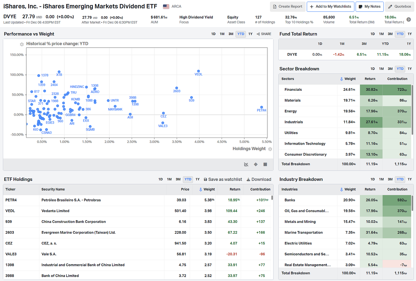Click the scrollbar in Industry Breakdown table
Viewport: 416px width, 281px height.
click(412, 203)
